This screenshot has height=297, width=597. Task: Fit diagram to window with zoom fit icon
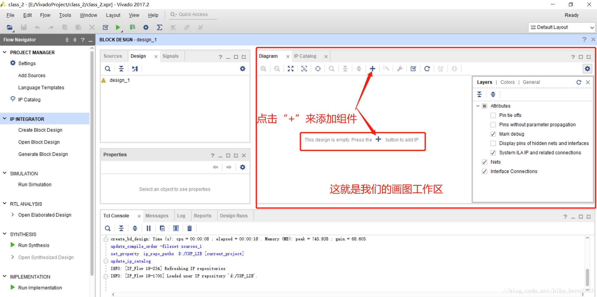coord(291,69)
